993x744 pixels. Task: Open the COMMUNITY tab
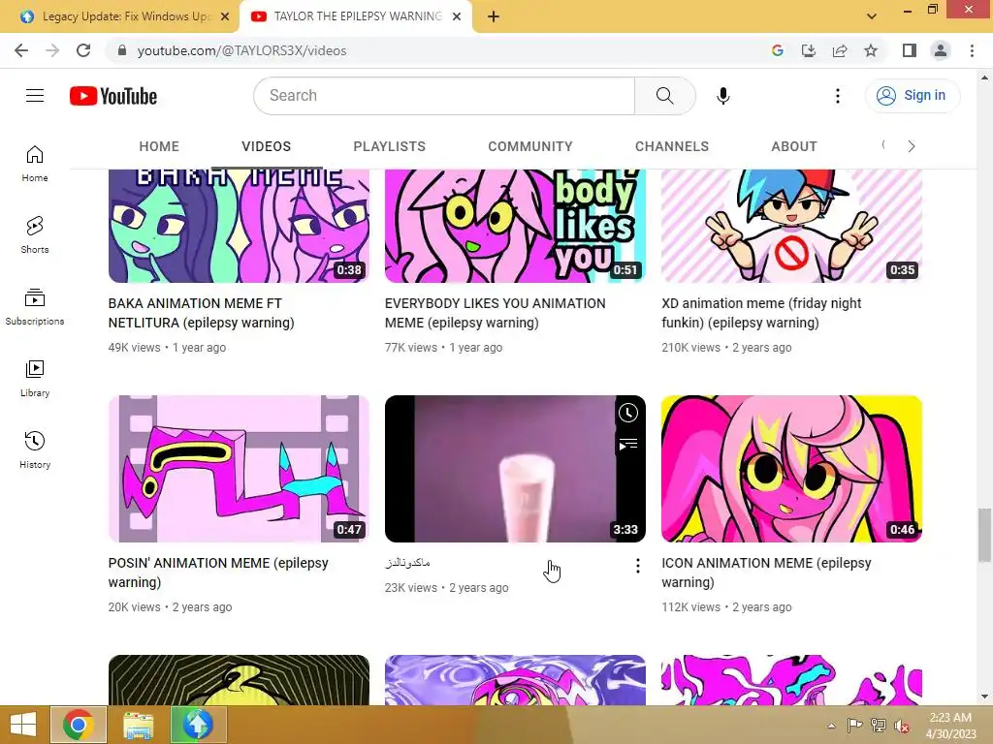click(530, 146)
